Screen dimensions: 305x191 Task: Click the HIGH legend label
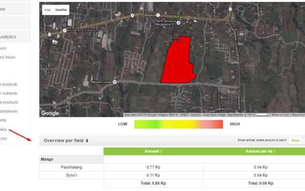tap(235, 124)
